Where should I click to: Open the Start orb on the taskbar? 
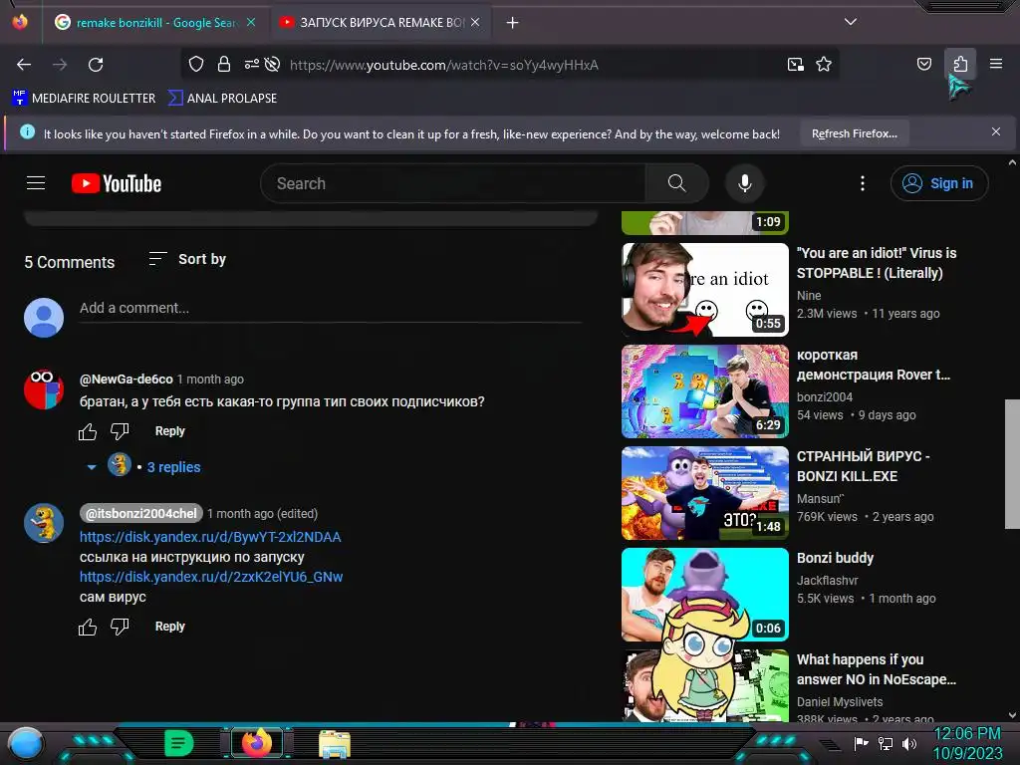tap(25, 743)
